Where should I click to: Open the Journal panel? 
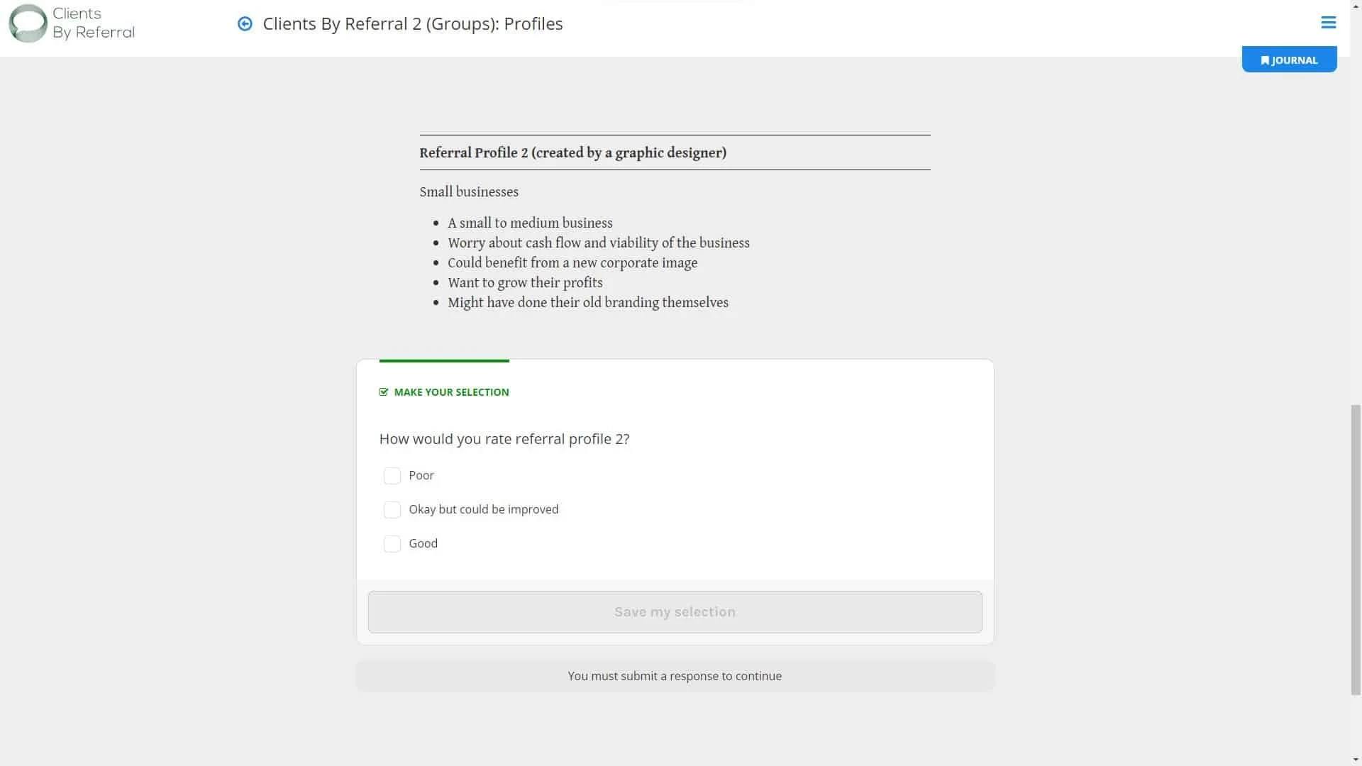(x=1289, y=60)
